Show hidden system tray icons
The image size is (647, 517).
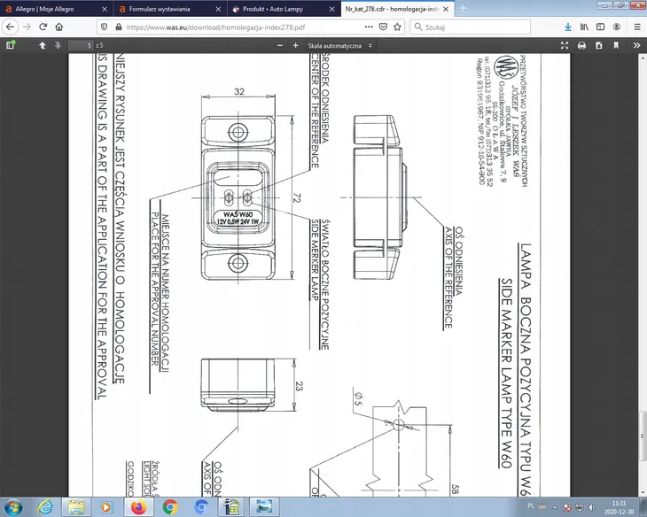(x=555, y=507)
